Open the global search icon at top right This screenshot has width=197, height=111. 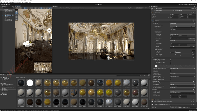(x=182, y=5)
